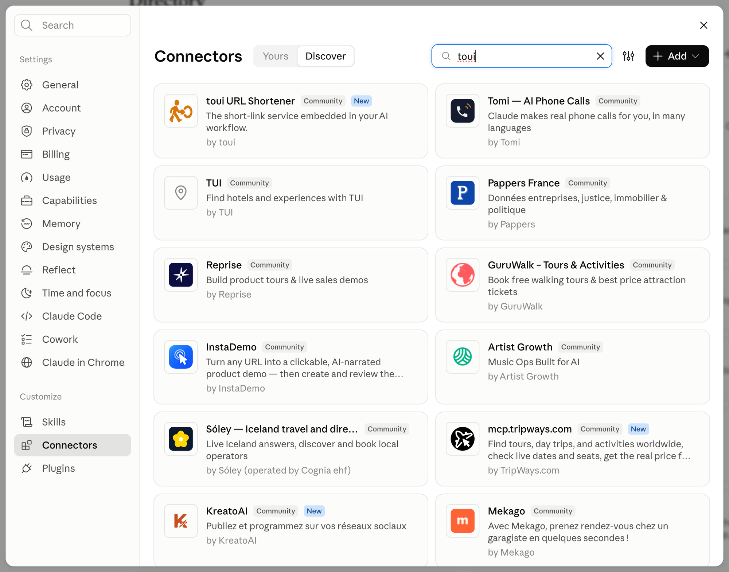Click the Pappers France P logo
This screenshot has width=729, height=572.
[463, 193]
